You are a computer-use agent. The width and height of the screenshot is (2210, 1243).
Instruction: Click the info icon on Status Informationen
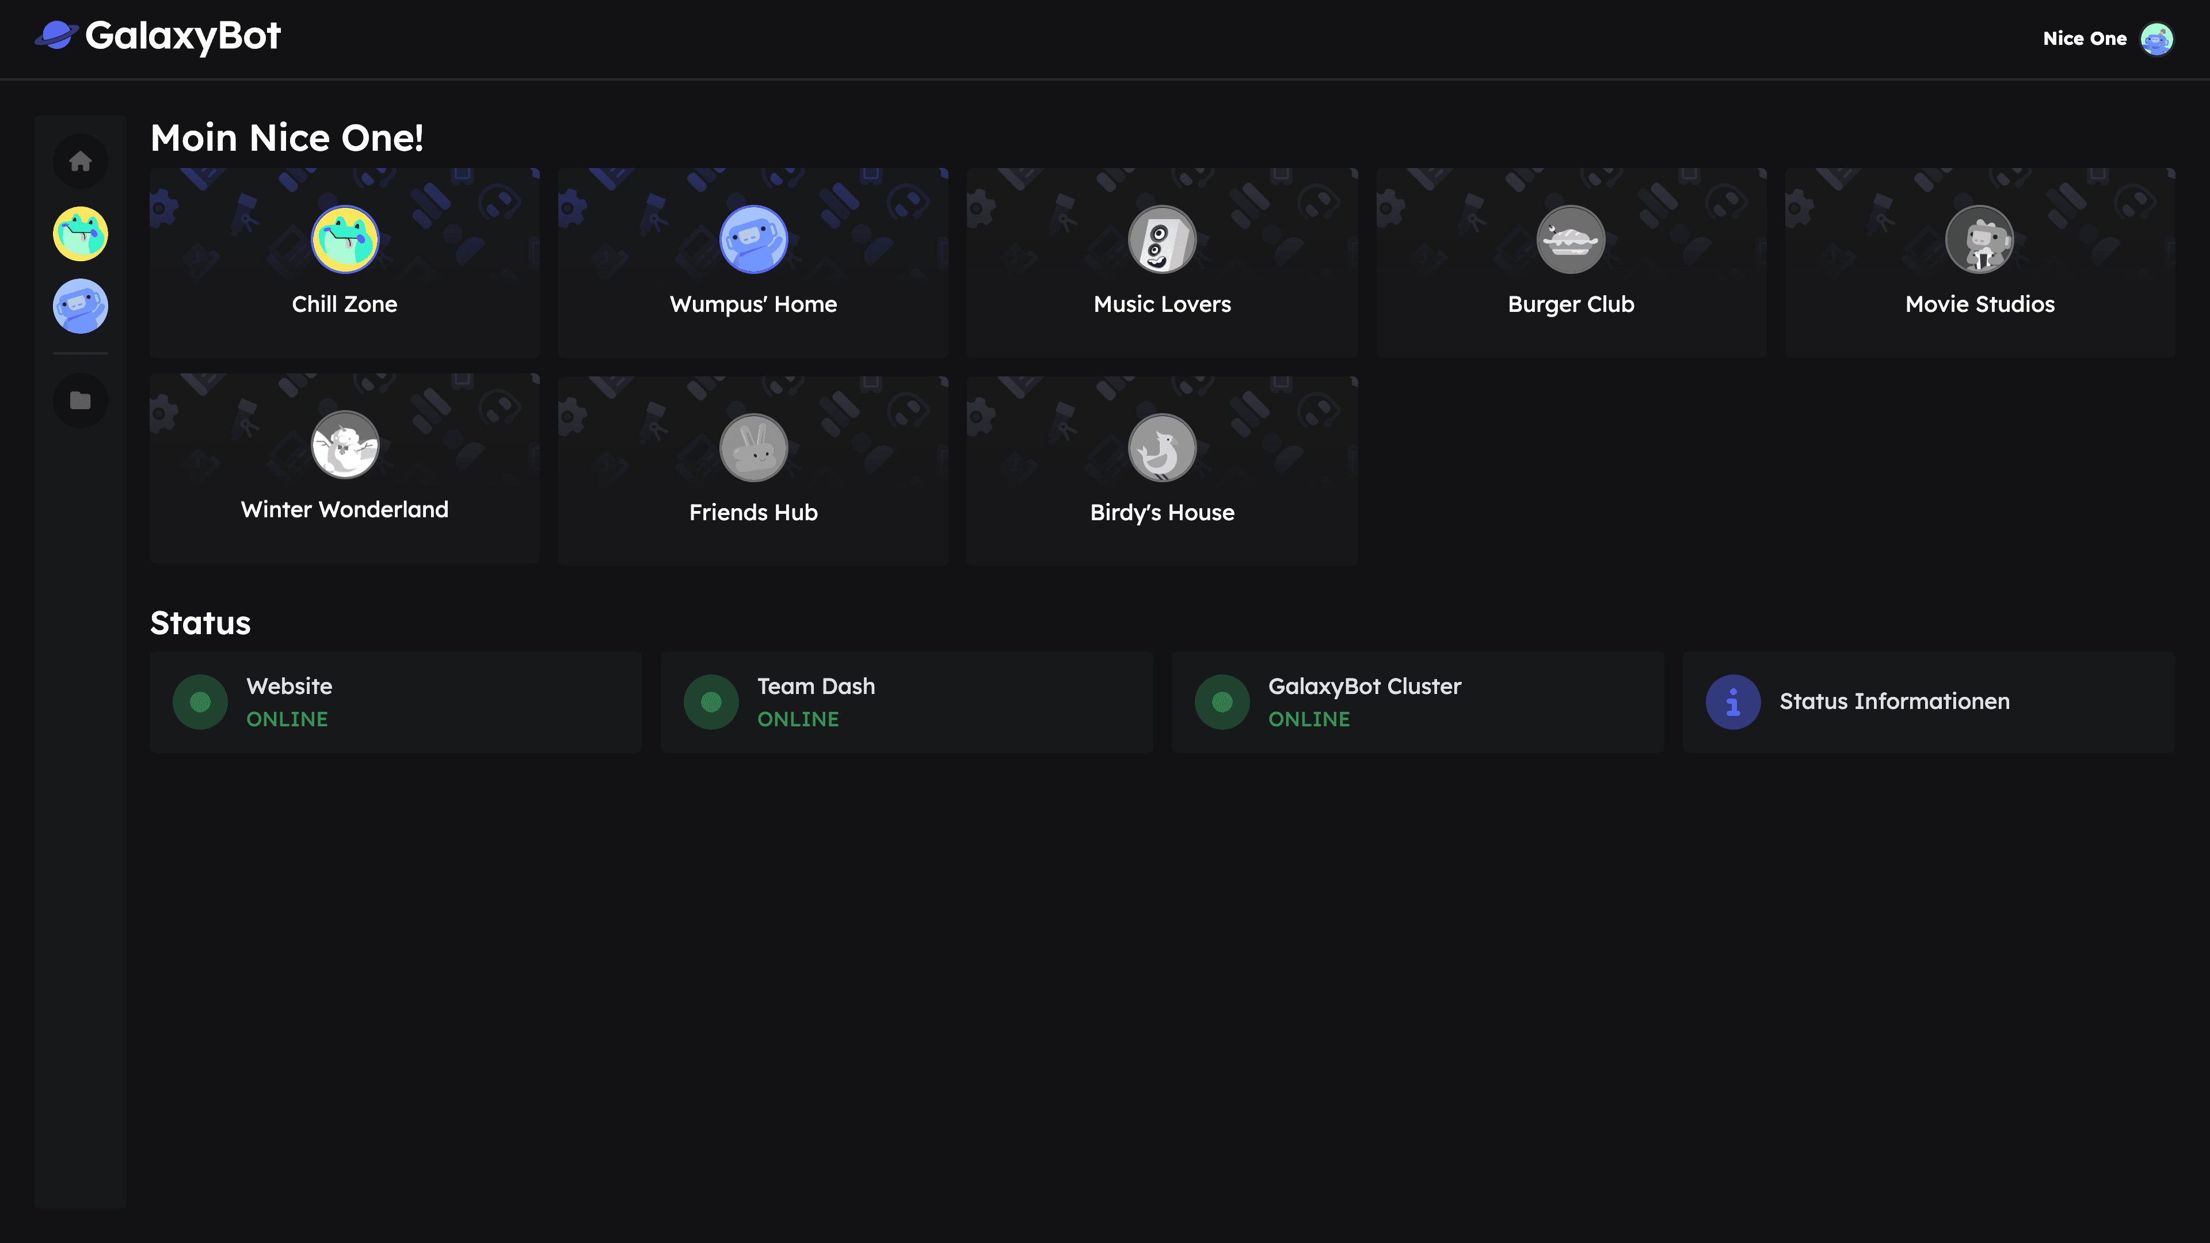click(x=1732, y=701)
